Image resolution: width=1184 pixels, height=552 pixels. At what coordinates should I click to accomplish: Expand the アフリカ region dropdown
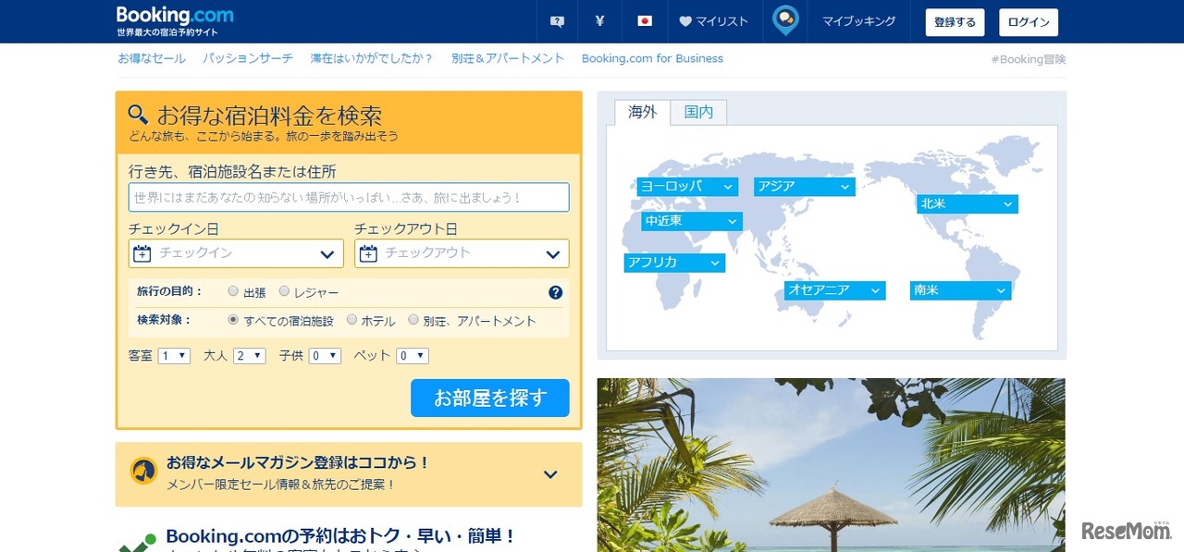674,263
